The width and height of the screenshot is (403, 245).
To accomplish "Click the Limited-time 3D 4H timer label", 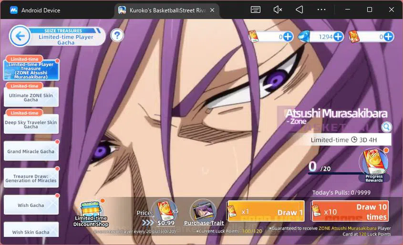I will (x=343, y=140).
